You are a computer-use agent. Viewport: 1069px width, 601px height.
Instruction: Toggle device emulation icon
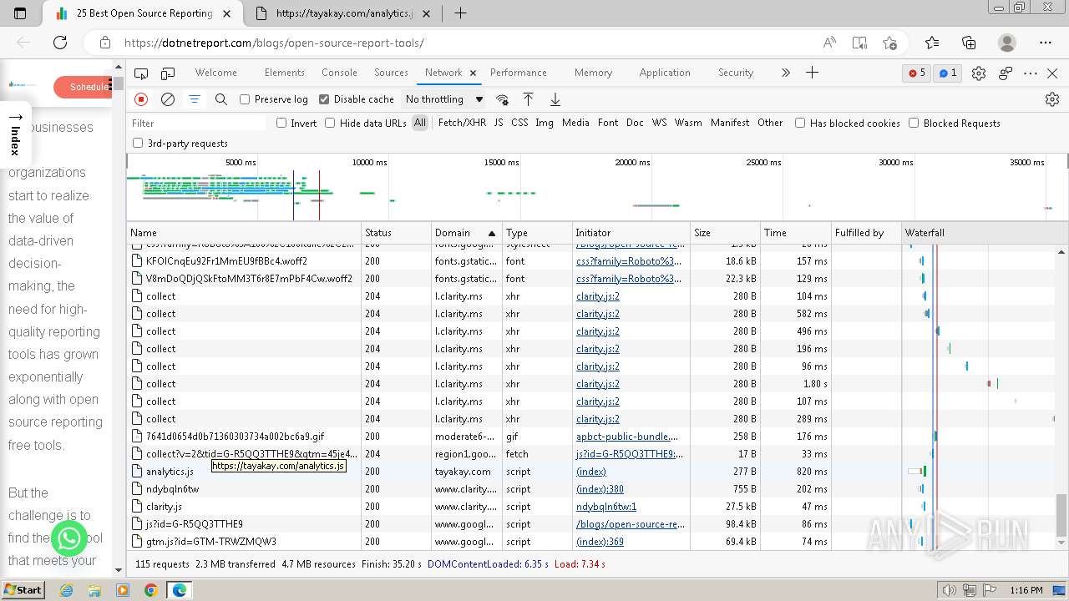168,73
